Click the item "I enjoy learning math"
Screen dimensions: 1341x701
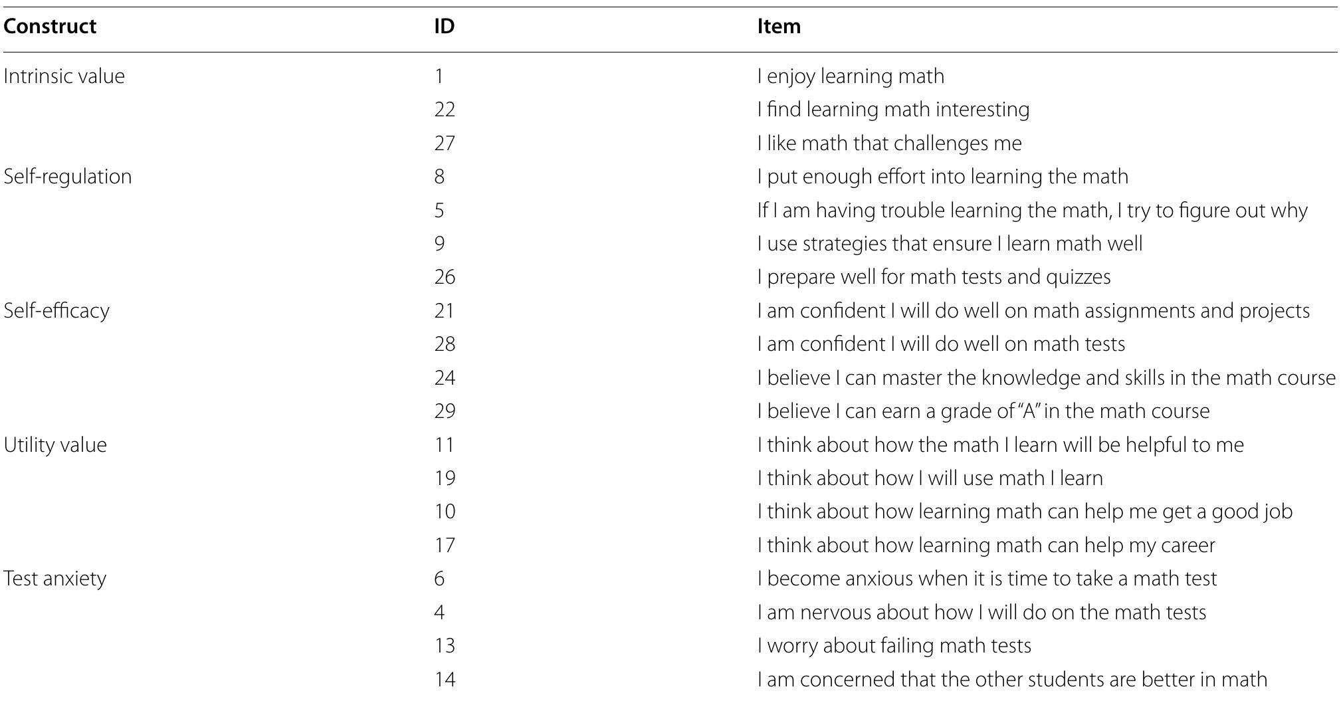tap(851, 76)
